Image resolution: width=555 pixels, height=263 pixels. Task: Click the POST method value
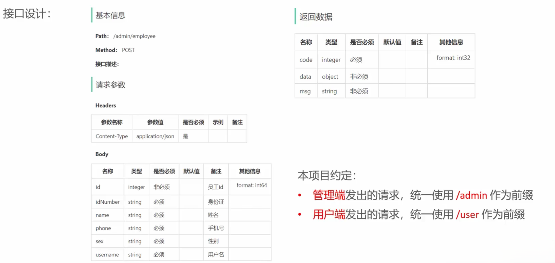coord(128,50)
